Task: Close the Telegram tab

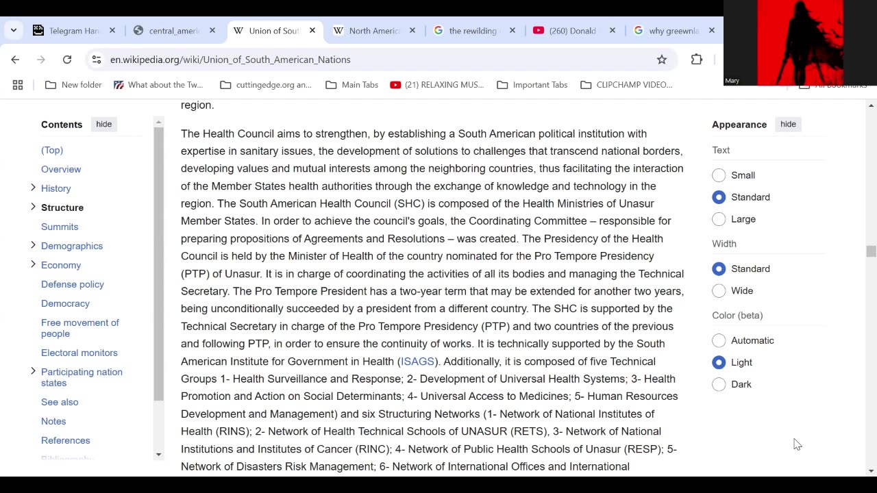Action: (x=112, y=31)
